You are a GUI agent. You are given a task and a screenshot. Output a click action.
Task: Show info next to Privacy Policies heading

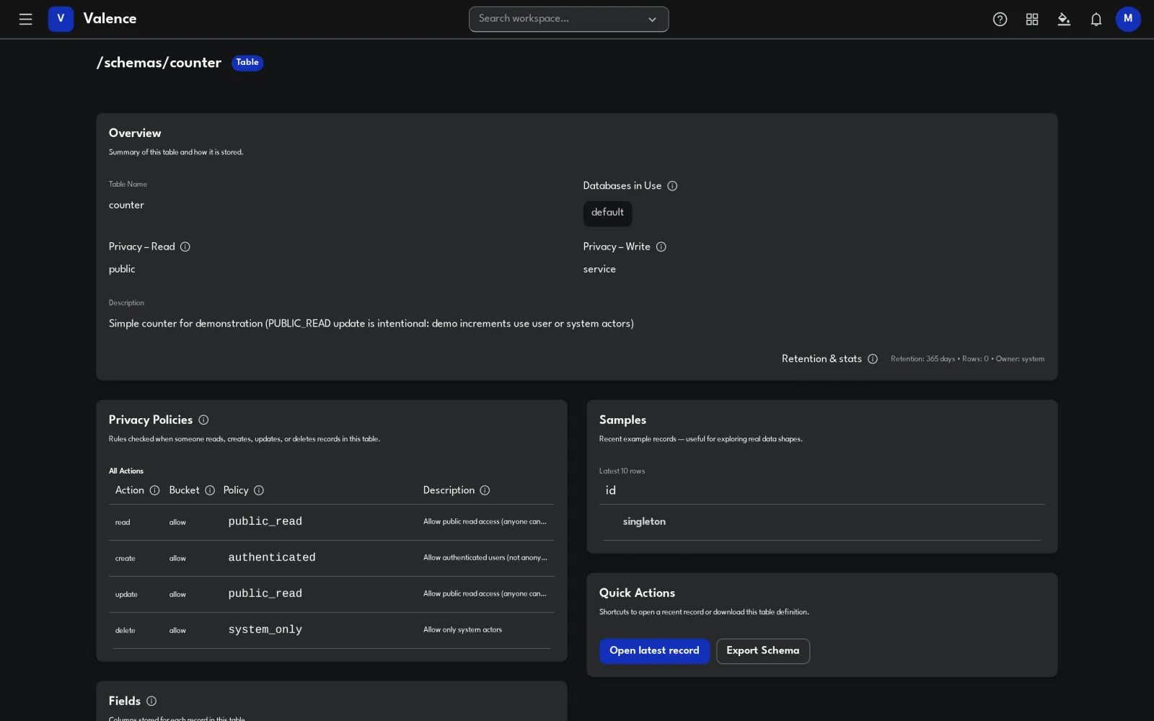click(x=203, y=420)
